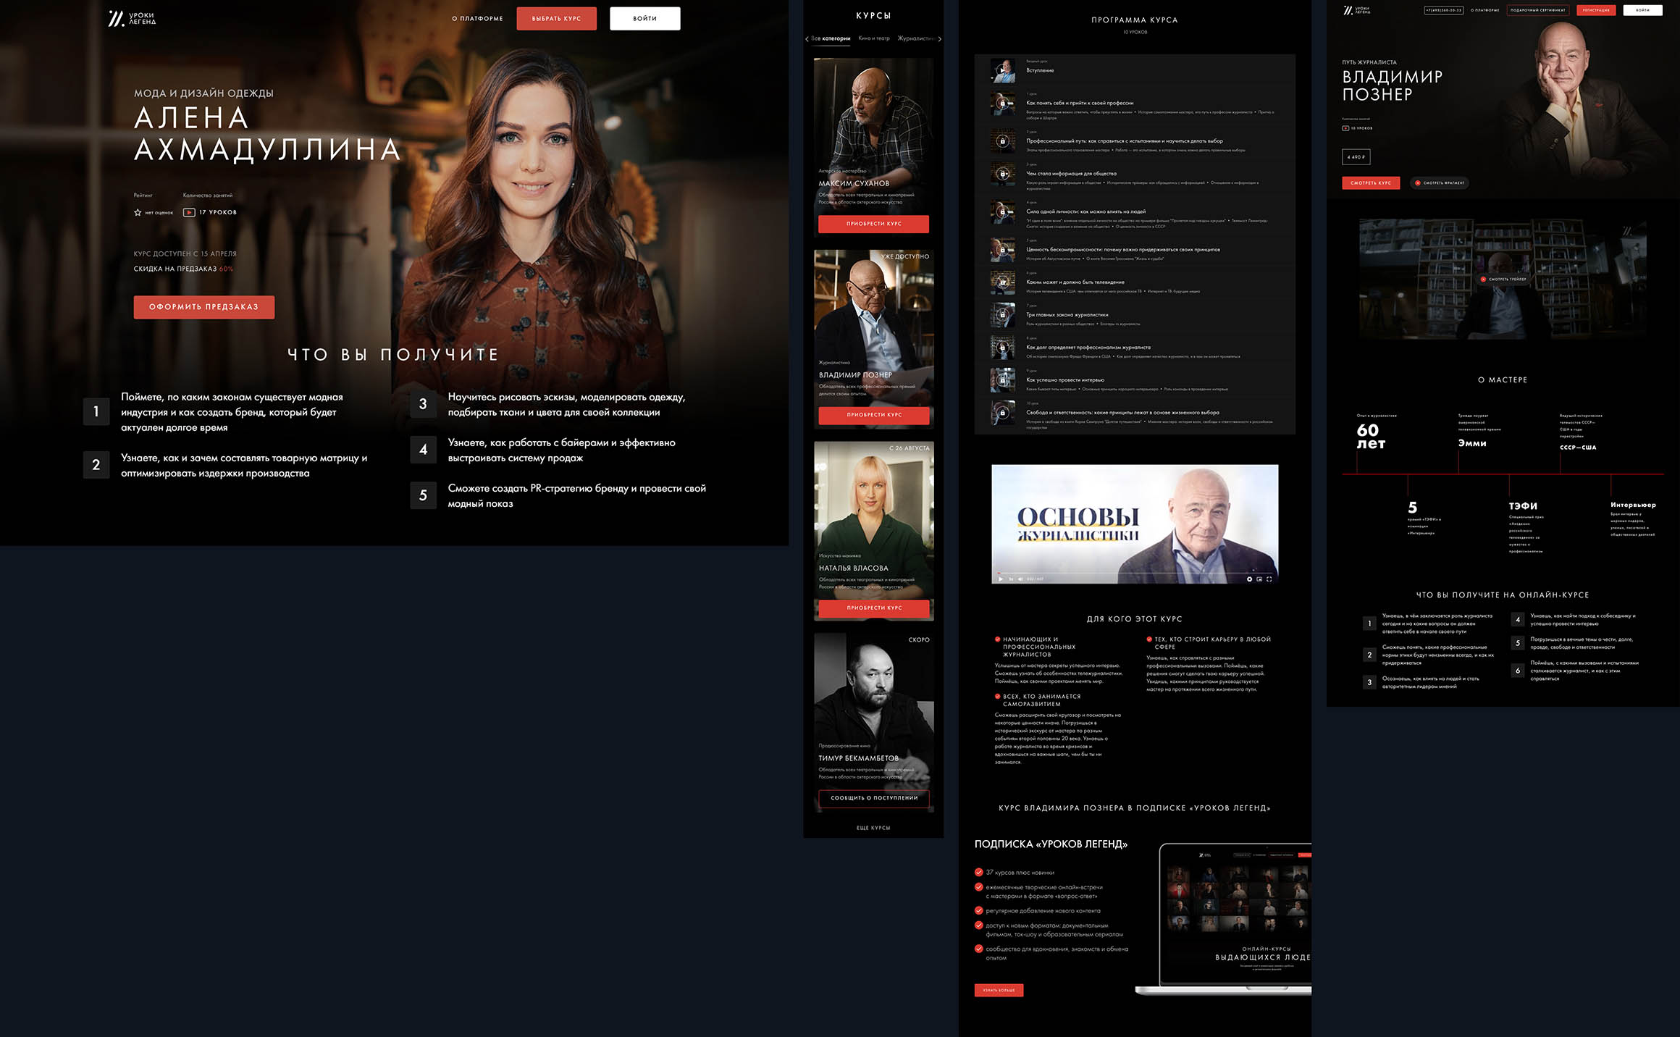Image resolution: width=1680 pixels, height=1037 pixels.
Task: Click the Уроки Легенд logo top-left
Action: pyautogui.click(x=132, y=18)
